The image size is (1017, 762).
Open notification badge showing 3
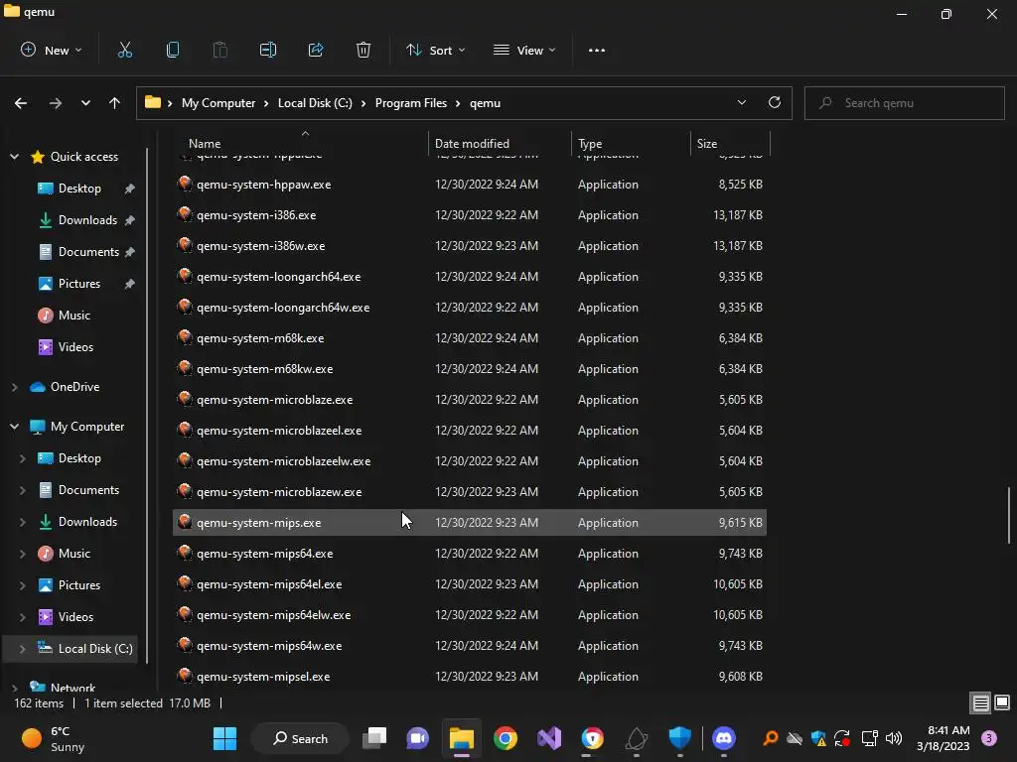(x=989, y=738)
